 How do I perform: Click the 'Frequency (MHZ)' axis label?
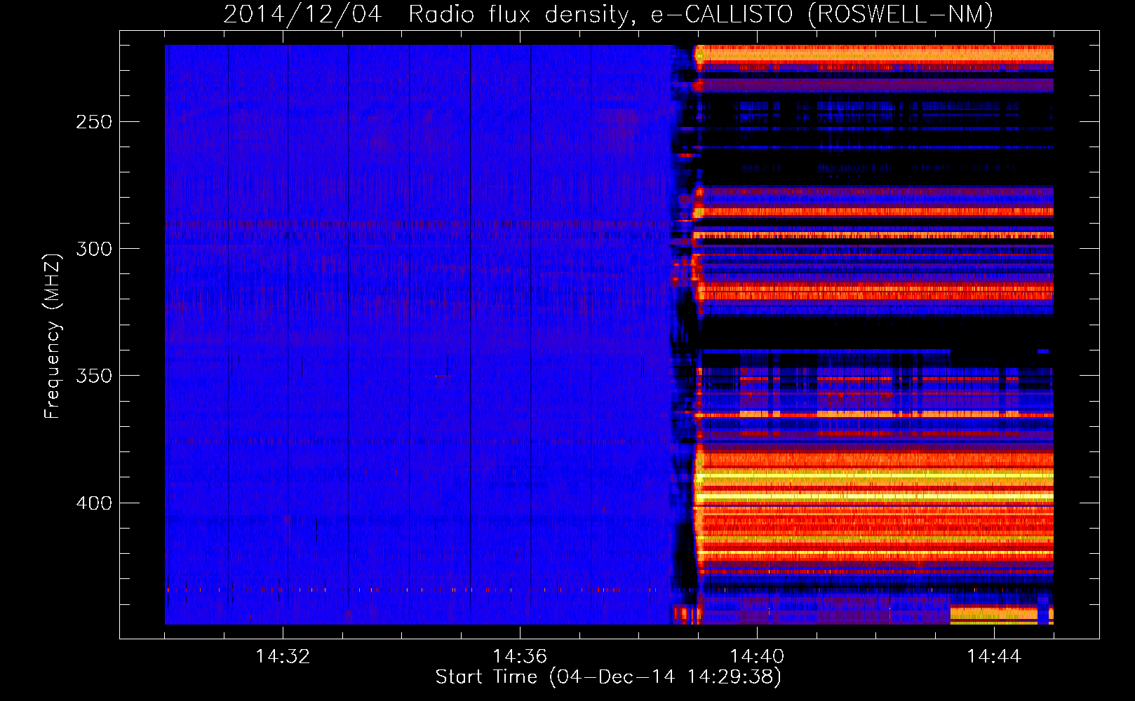point(53,336)
